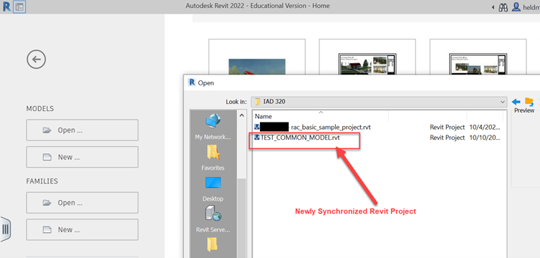The image size is (540, 258).
Task: Click the up one folder icon
Action: pyautogui.click(x=529, y=102)
